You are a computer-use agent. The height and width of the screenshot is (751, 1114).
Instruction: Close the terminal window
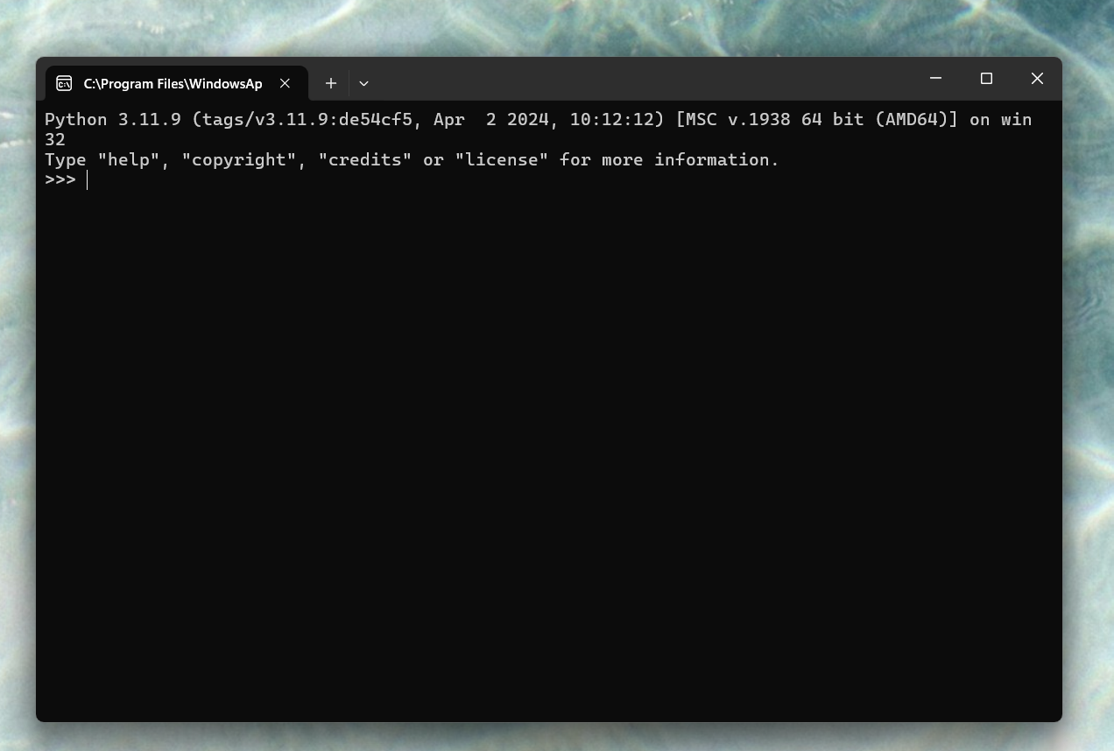click(x=1037, y=79)
